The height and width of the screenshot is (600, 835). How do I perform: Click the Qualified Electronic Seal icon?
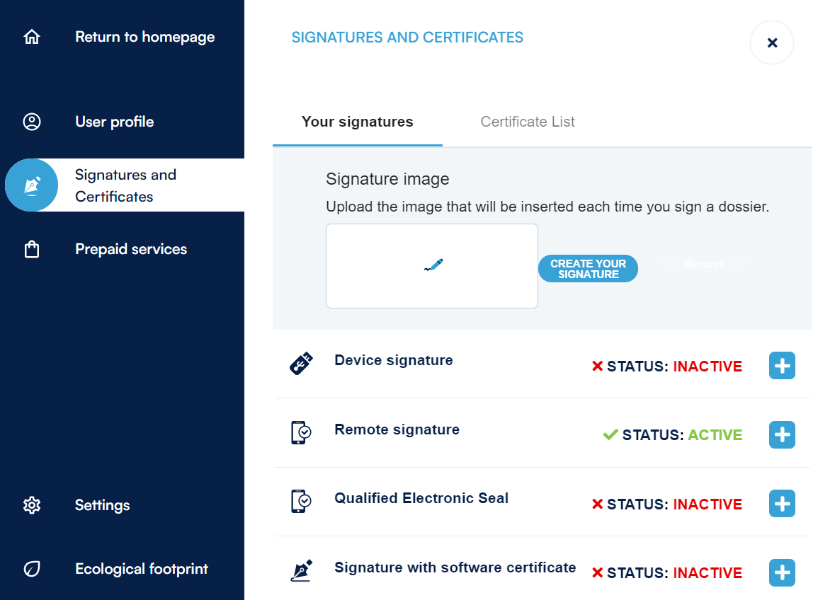301,501
